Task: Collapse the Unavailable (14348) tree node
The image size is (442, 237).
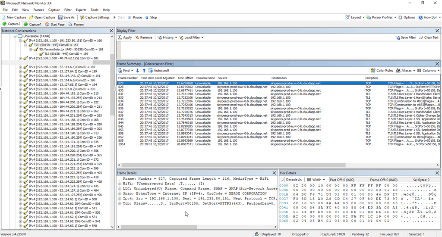Action: click(15, 36)
